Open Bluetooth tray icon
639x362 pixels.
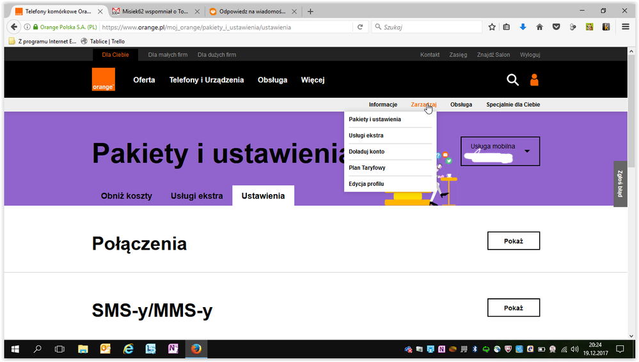[475, 349]
